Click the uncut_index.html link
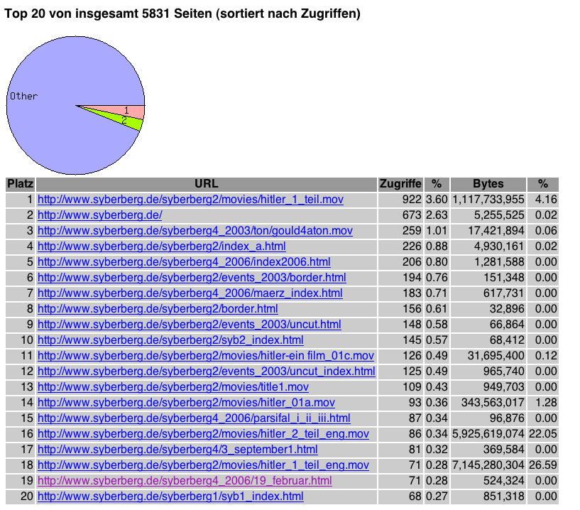The height and width of the screenshot is (510, 580). (x=206, y=371)
